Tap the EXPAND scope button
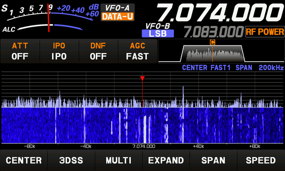This screenshot has height=171, width=285. pos(166,160)
